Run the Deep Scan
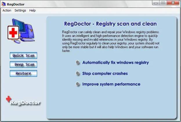181x122 pixels. [x=23, y=64]
